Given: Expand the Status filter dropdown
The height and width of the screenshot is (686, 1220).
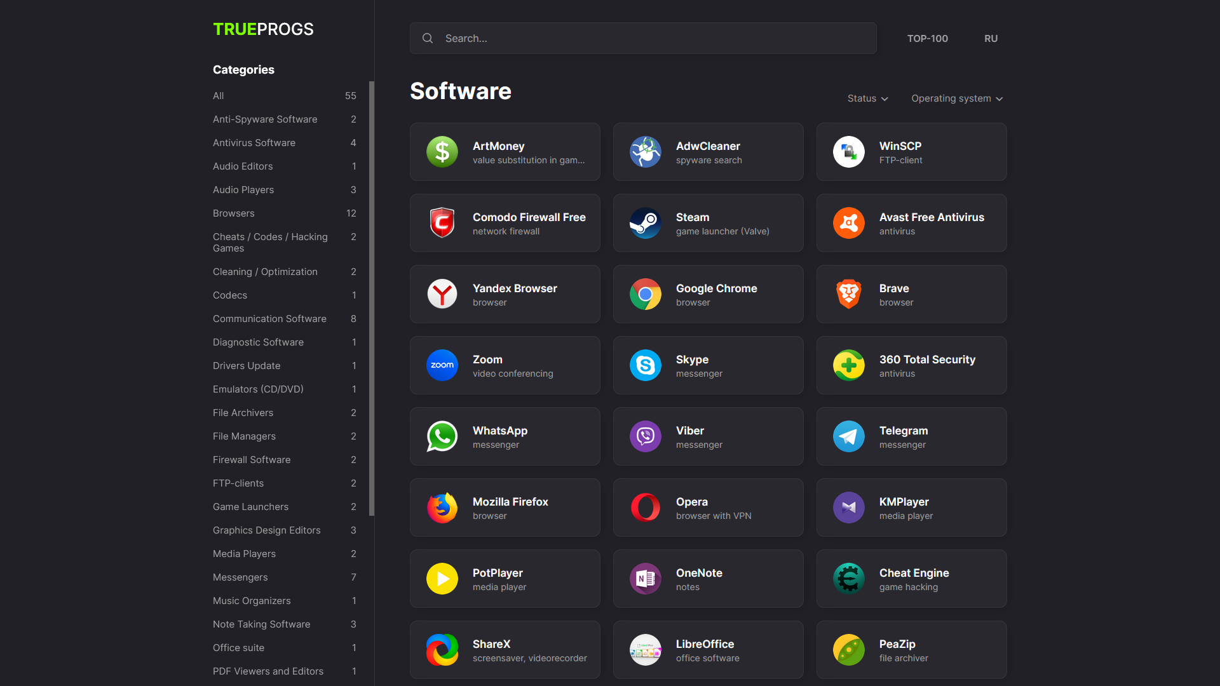Looking at the screenshot, I should (x=867, y=98).
